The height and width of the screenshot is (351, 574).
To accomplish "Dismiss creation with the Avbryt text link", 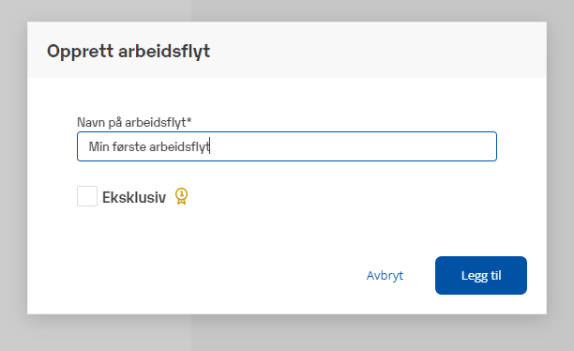I will tap(385, 275).
